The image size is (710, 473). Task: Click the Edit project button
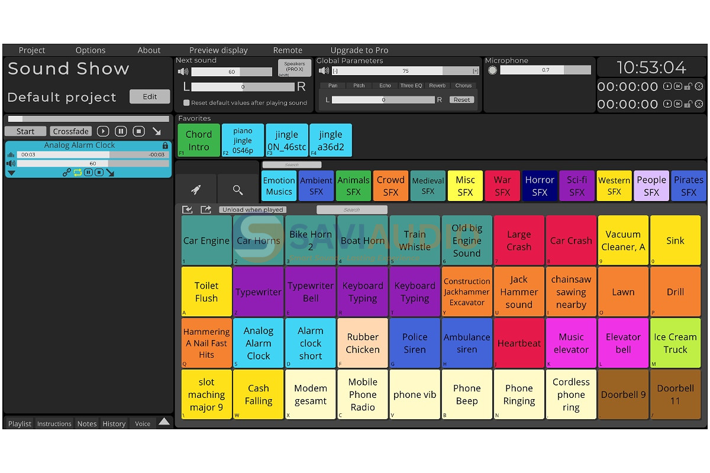(x=150, y=96)
